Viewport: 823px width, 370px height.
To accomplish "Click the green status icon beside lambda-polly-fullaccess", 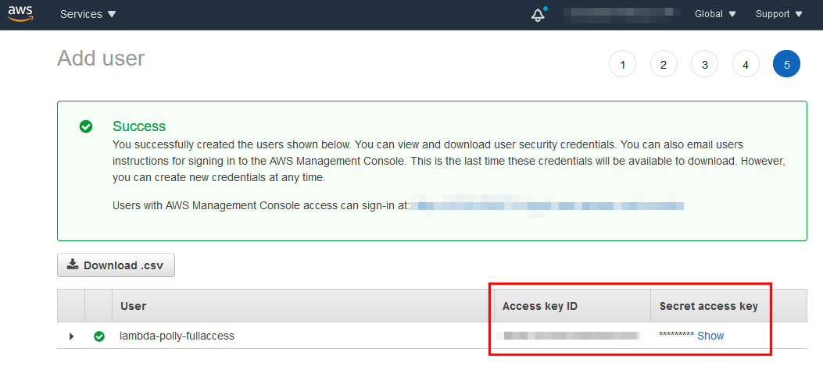I will coord(99,336).
